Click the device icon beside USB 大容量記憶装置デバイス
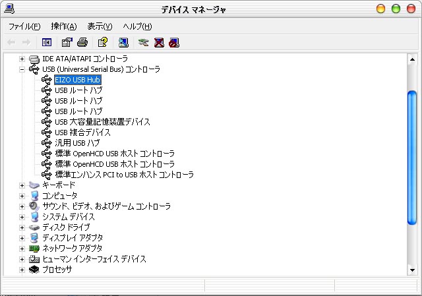Viewport: 422px width, 296px height. (47, 122)
